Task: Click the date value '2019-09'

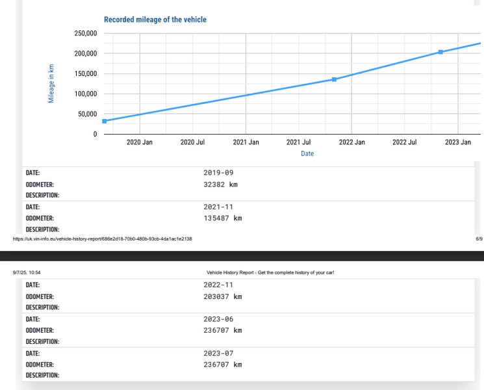Action: [218, 173]
